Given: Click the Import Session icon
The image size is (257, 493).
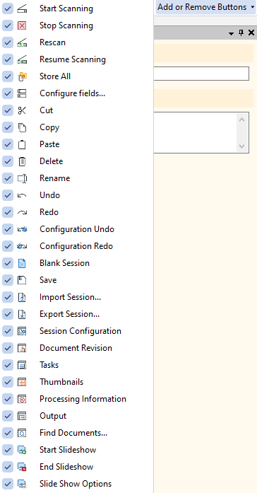Looking at the screenshot, I should (22, 297).
